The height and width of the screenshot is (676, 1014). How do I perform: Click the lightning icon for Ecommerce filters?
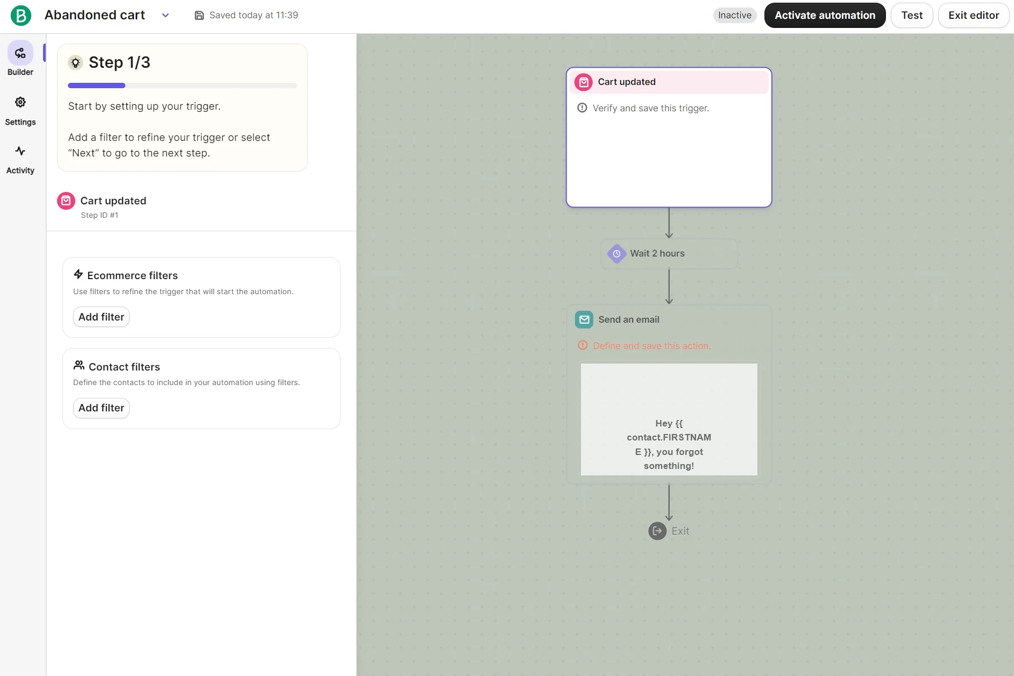coord(78,274)
